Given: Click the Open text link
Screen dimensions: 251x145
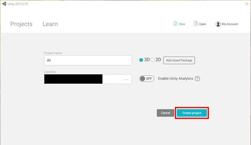Looking at the screenshot, I should [x=202, y=24].
